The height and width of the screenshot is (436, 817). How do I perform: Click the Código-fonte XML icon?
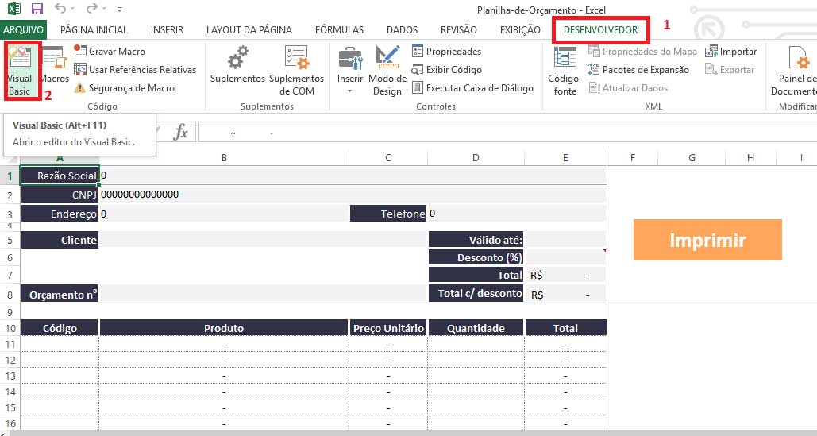(x=565, y=70)
